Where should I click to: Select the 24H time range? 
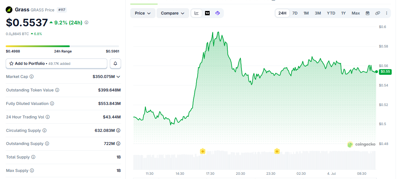[282, 13]
